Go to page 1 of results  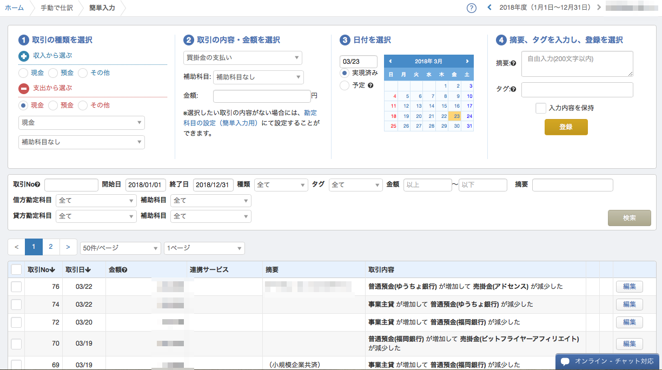34,247
